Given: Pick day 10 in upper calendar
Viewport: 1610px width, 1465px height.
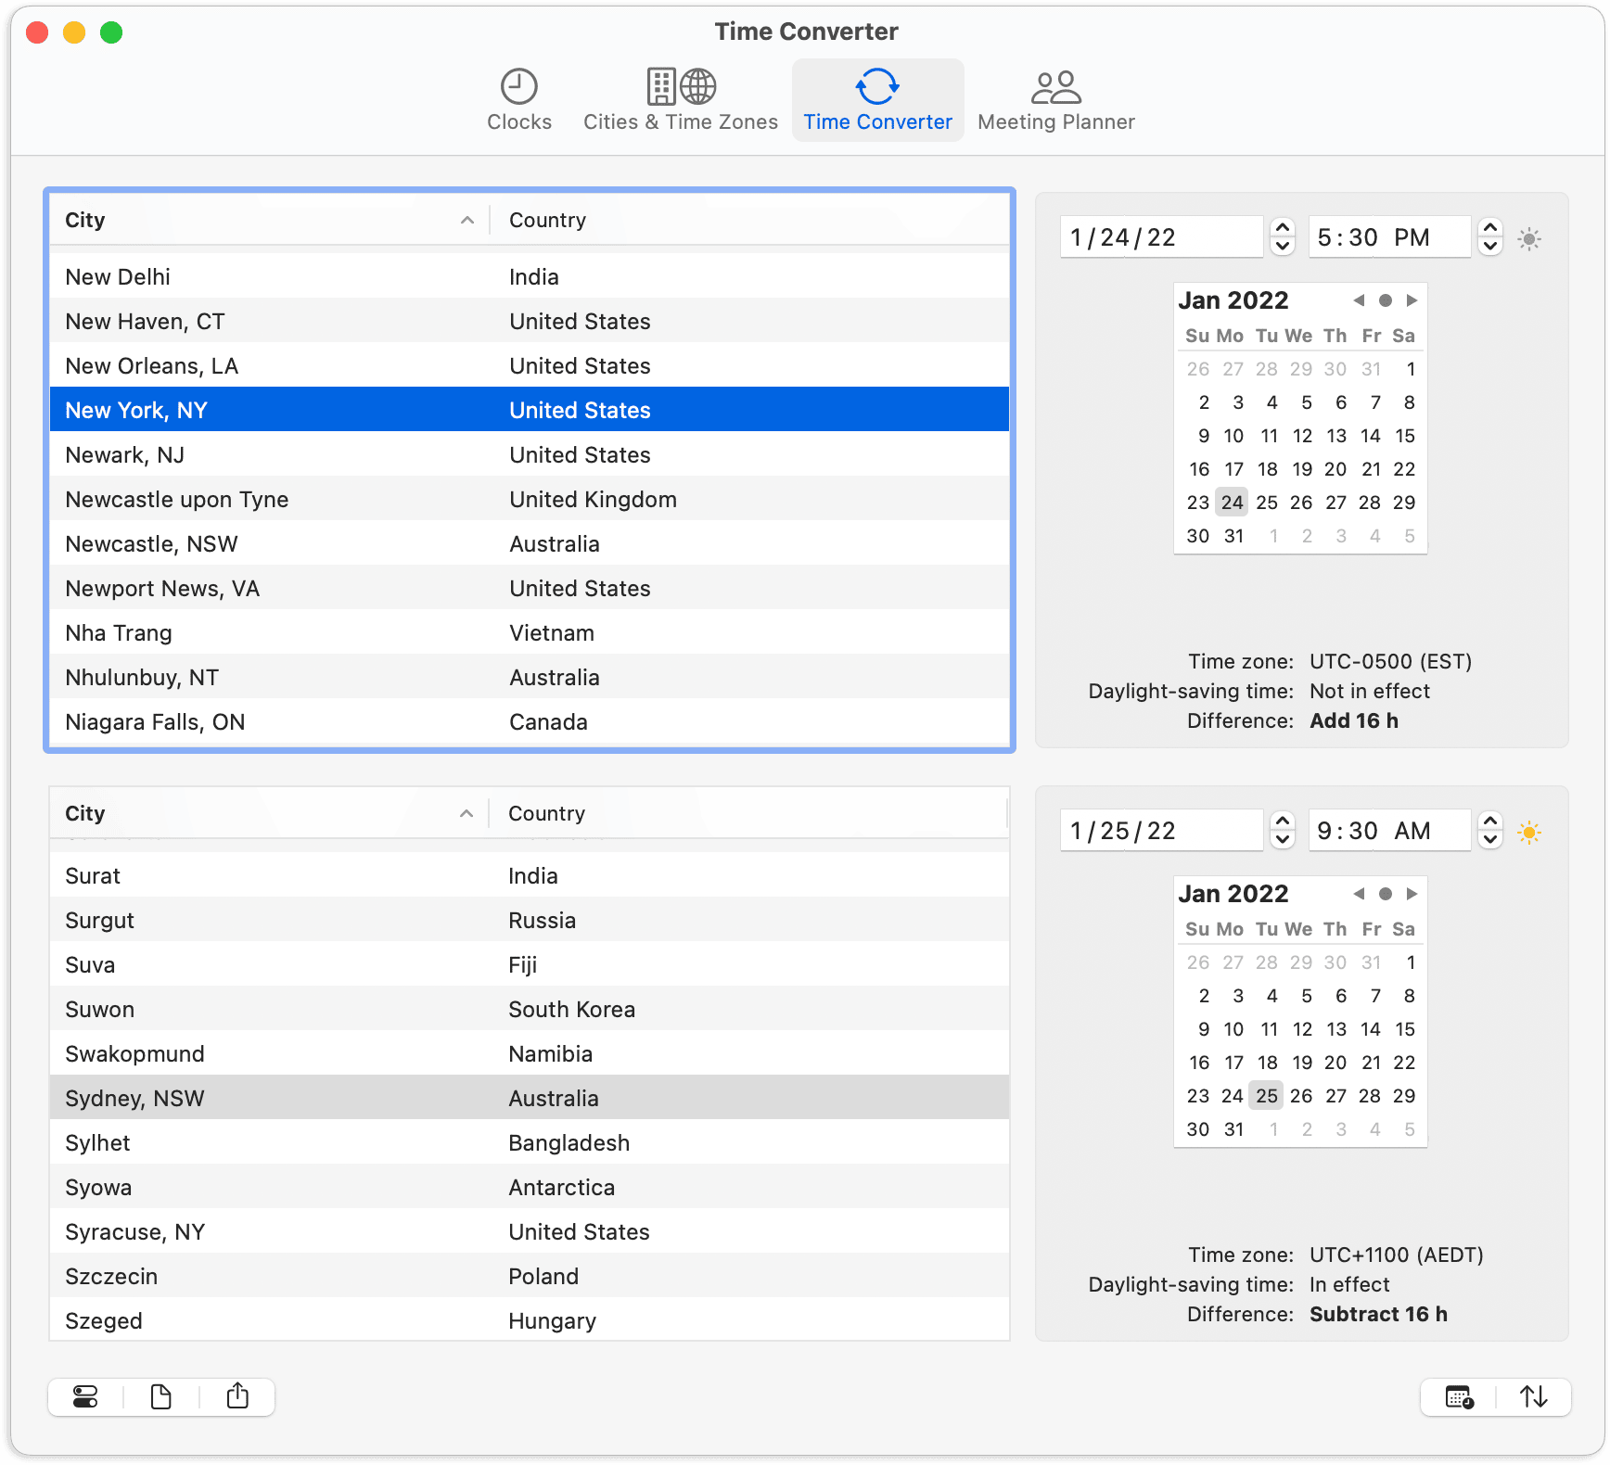Looking at the screenshot, I should (x=1233, y=436).
